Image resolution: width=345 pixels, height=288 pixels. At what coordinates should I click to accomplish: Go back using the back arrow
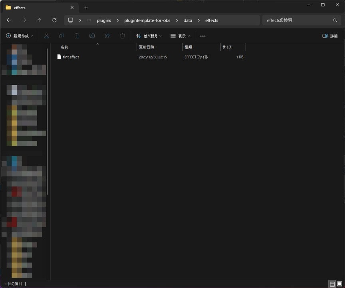coord(9,20)
